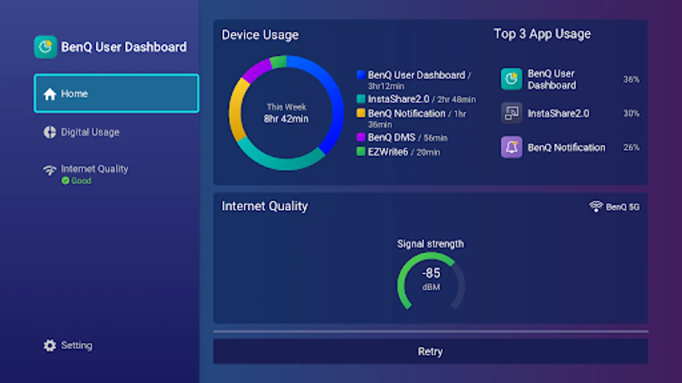Image resolution: width=682 pixels, height=383 pixels.
Task: Click the BenQ 5G wifi signal icon
Action: pos(596,206)
